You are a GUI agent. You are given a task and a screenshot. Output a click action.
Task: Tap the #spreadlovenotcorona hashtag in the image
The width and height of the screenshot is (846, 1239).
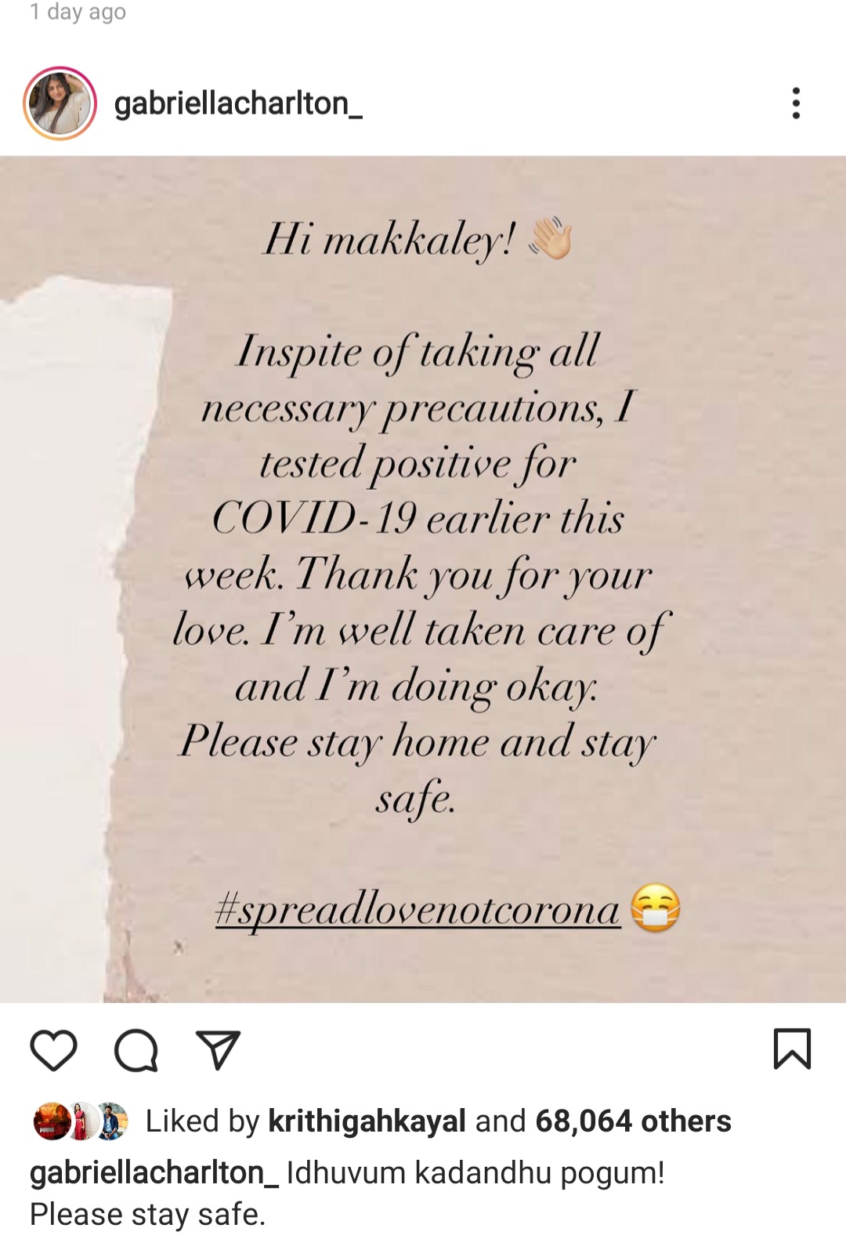(x=418, y=909)
